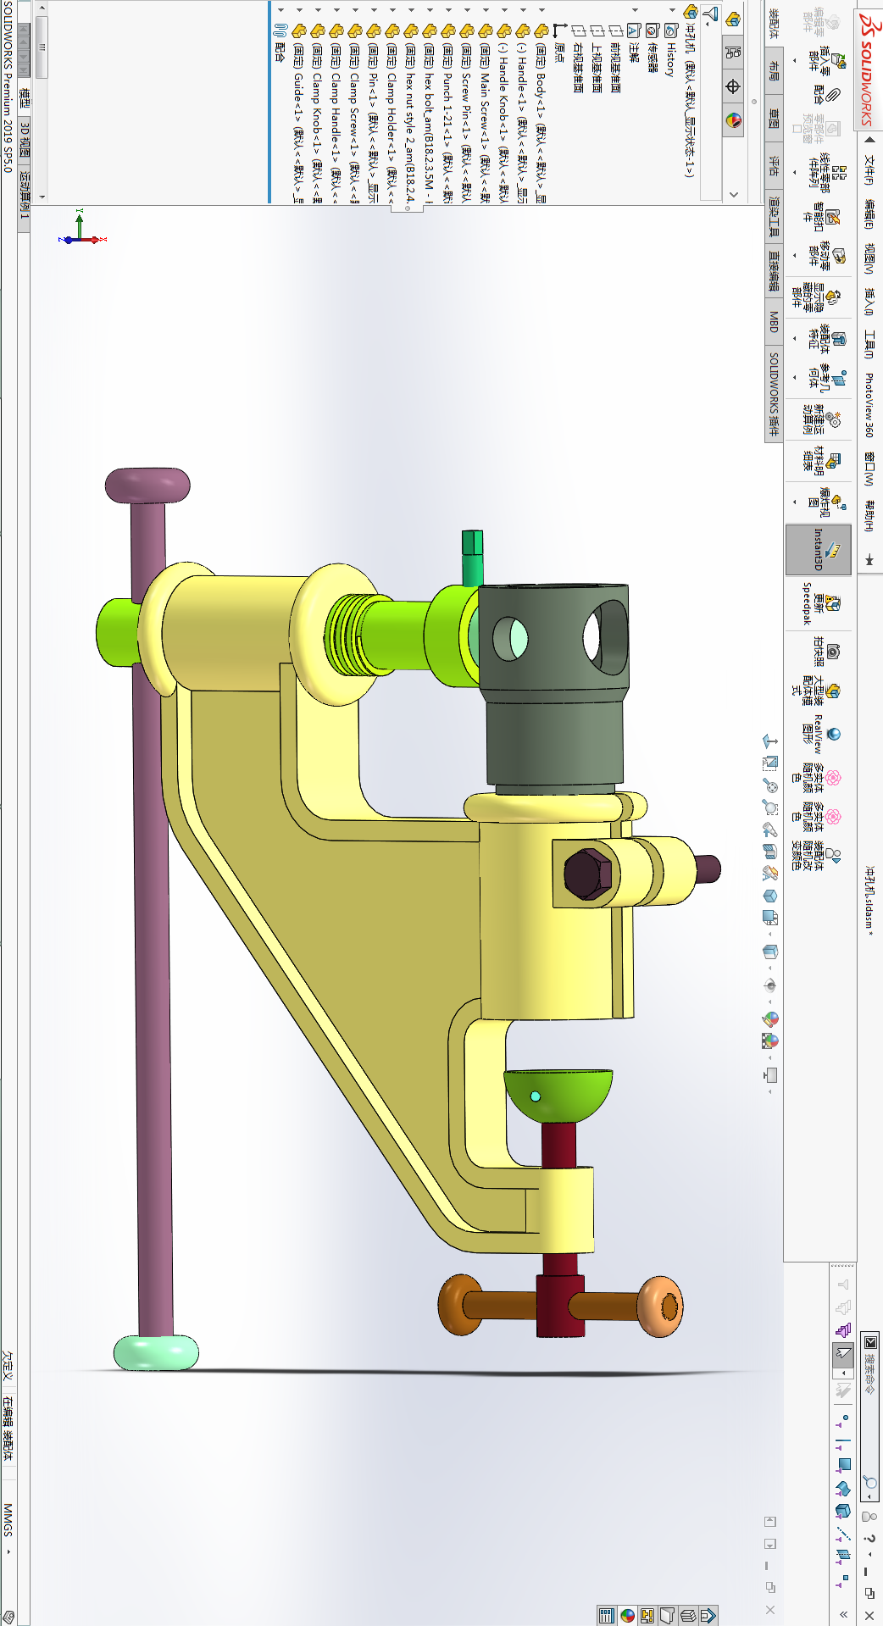Select the 运动算例 1 motion study tab

coord(25,196)
